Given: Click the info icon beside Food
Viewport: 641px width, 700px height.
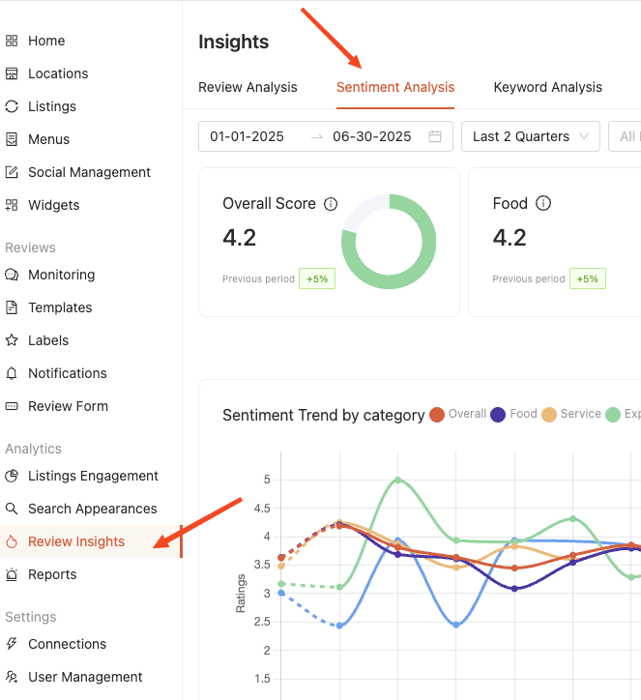Looking at the screenshot, I should [x=543, y=203].
